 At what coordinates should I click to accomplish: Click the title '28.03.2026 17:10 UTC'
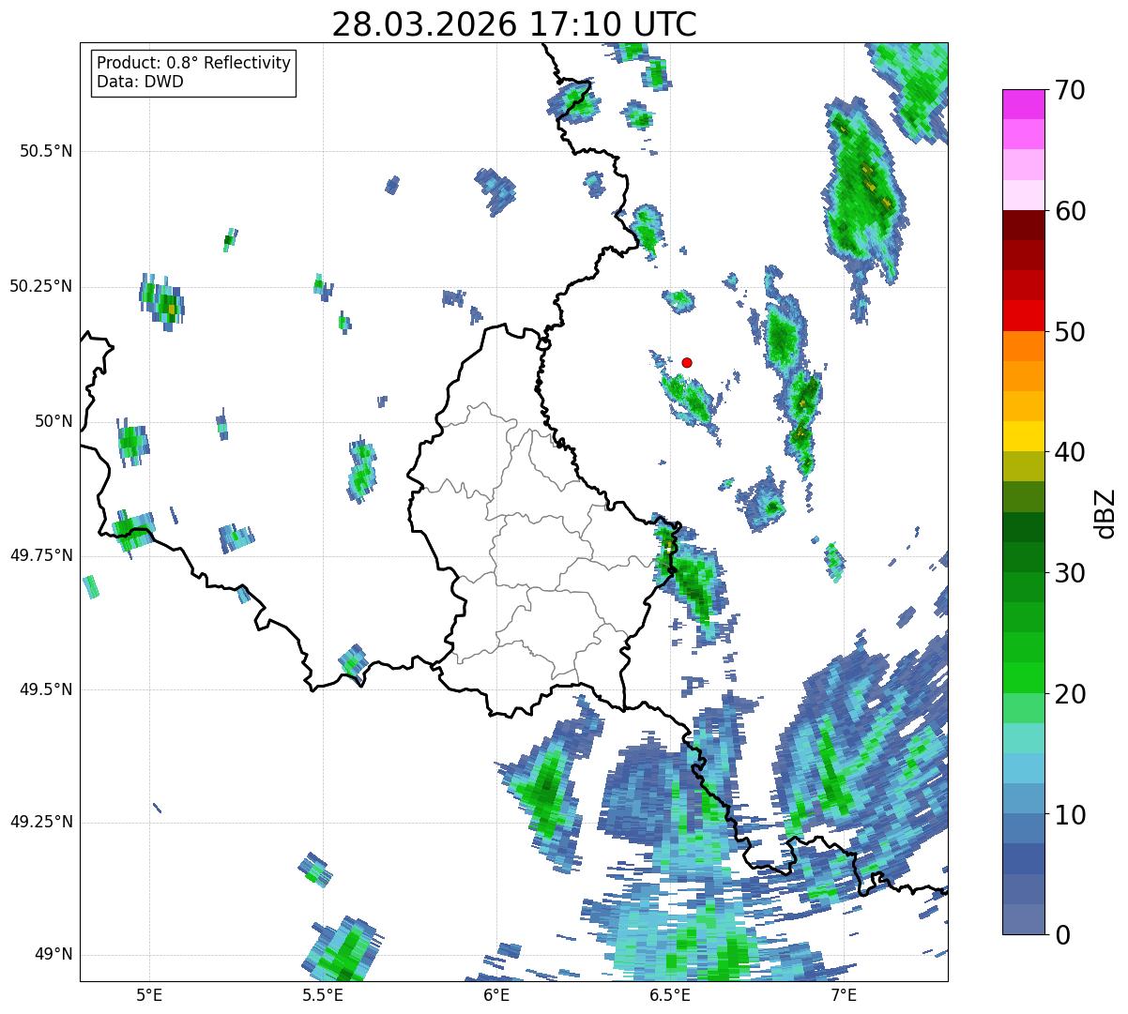click(x=514, y=24)
